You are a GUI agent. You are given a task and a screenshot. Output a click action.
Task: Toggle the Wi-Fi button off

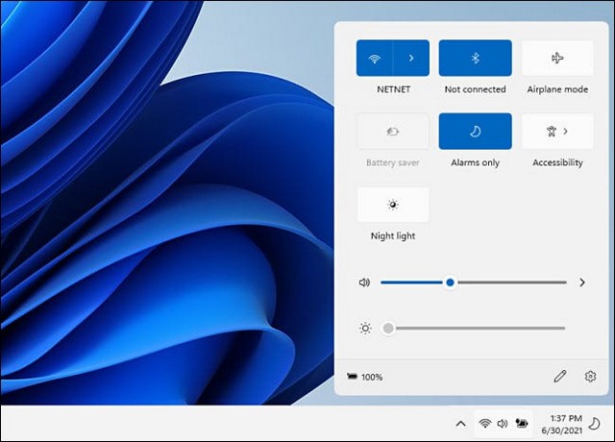coord(375,58)
